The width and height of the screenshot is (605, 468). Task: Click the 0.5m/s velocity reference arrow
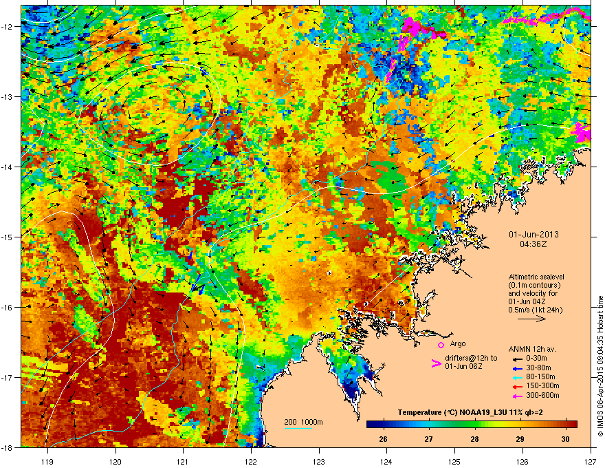531,319
